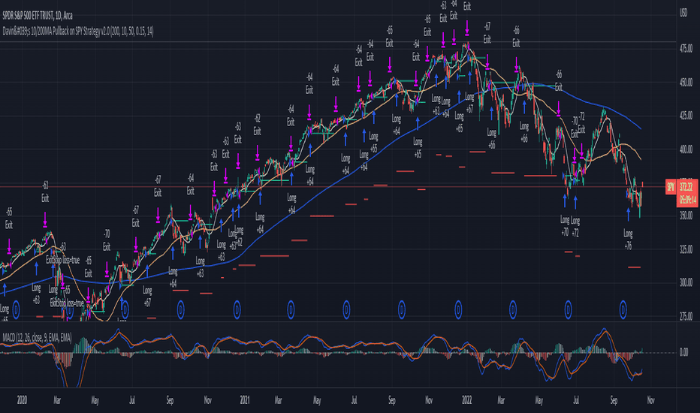Click the Long +76 entry arrow
The image size is (700, 413).
point(628,214)
